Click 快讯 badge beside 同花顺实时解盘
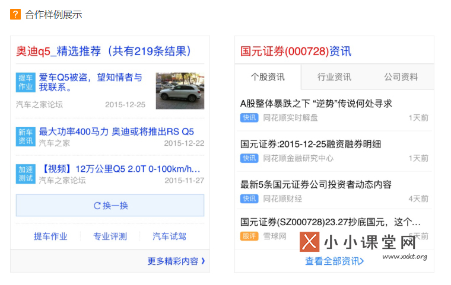This screenshot has width=451, height=285. point(249,118)
